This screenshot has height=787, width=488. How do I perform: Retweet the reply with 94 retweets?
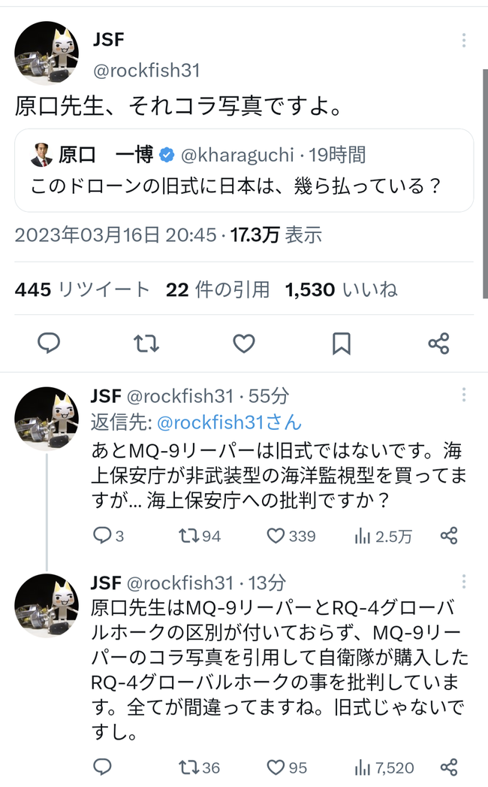coord(200,535)
